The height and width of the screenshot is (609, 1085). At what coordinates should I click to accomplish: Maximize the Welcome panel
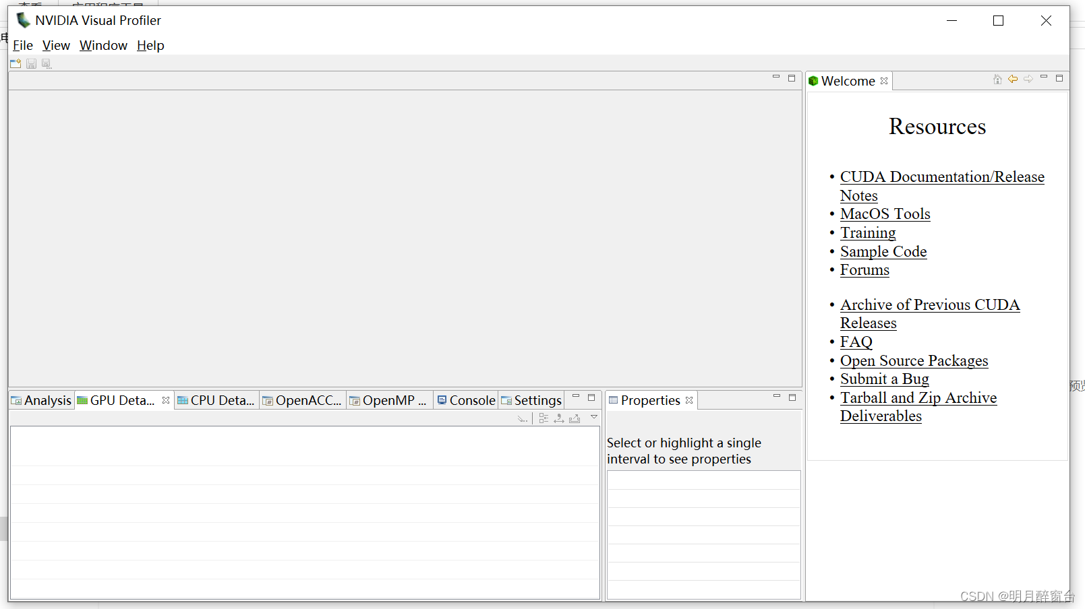(1059, 78)
